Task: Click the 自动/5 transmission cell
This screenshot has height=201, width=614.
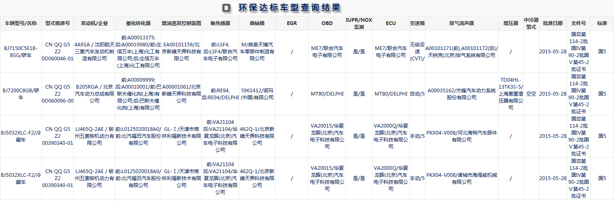Action: (x=417, y=94)
